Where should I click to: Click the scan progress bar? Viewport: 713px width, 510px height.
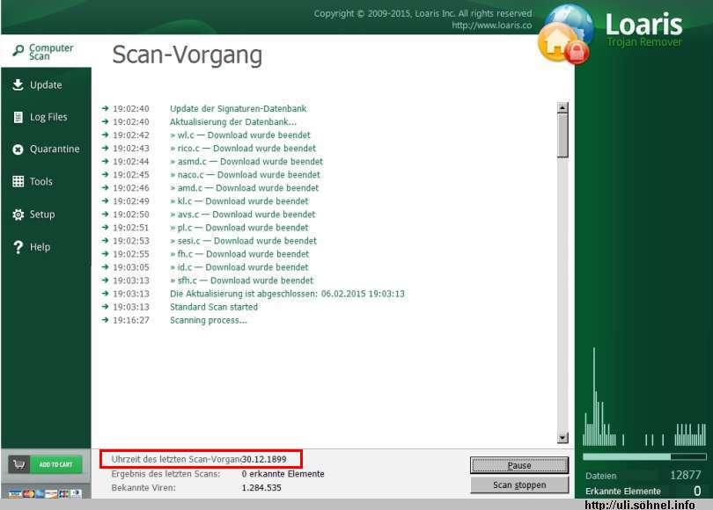click(643, 457)
